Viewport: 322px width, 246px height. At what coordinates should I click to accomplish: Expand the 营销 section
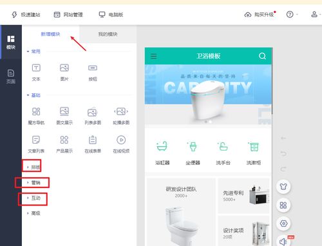coord(33,182)
